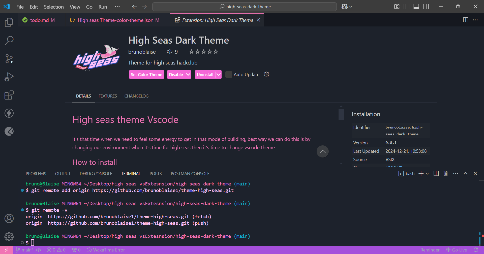484x254 pixels.
Task: Click the Disable extension button
Action: pos(176,75)
